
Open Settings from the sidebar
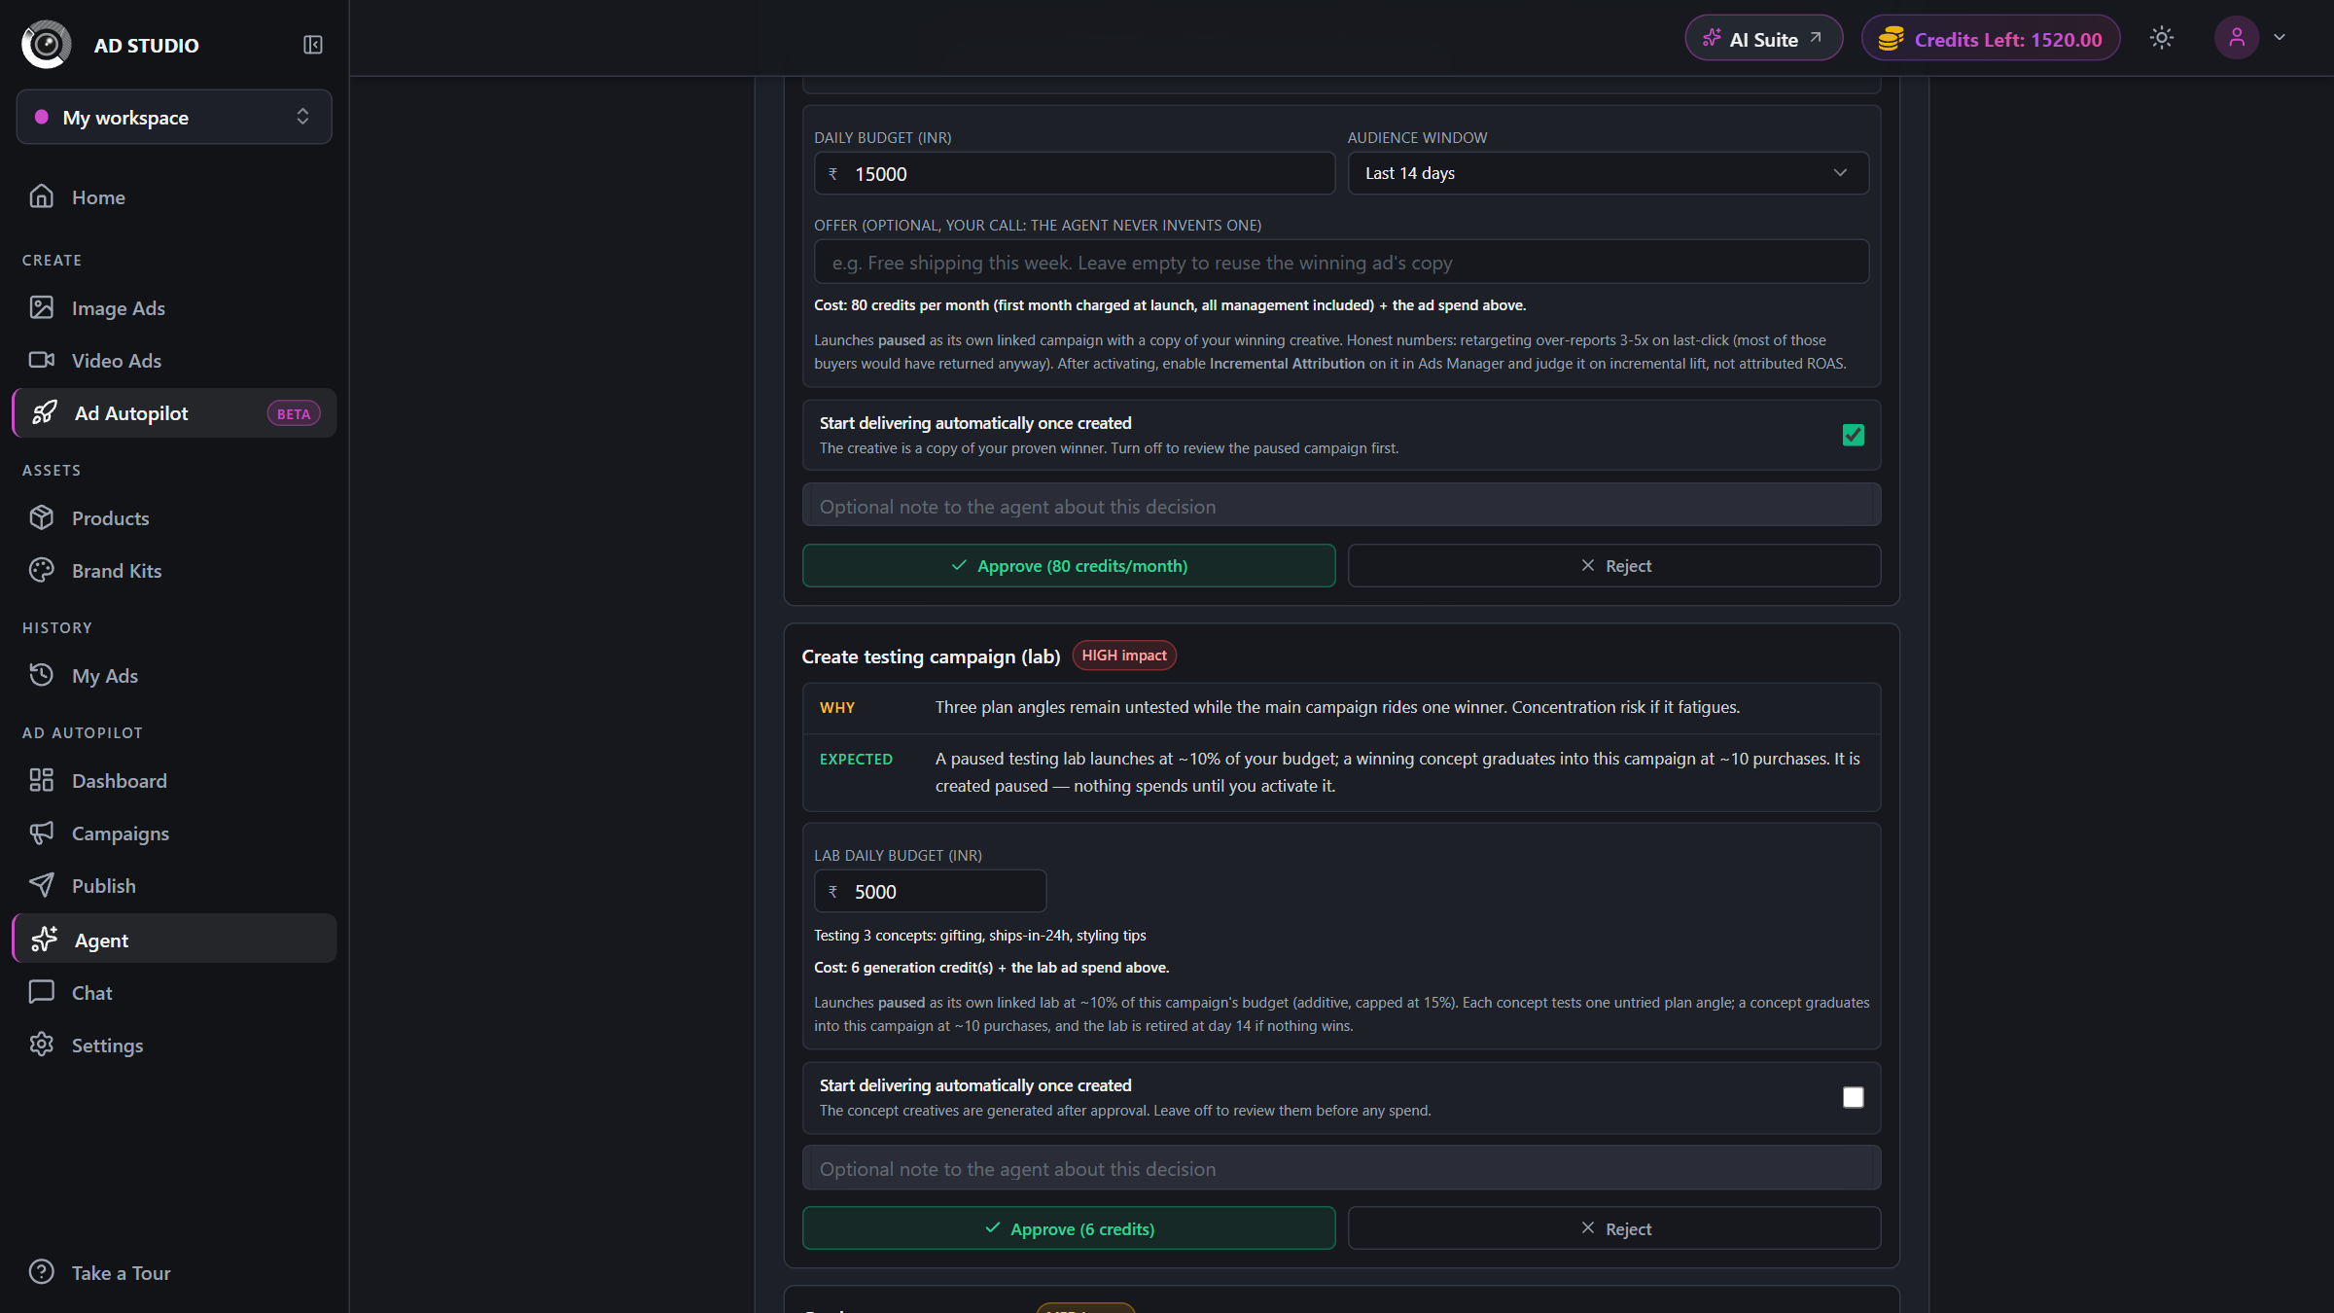click(174, 1045)
